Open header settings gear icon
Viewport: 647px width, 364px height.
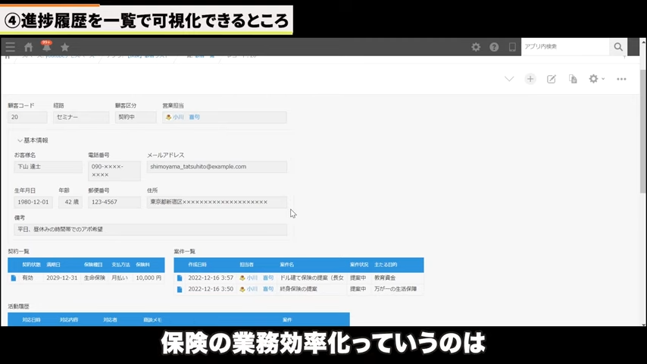pyautogui.click(x=476, y=47)
